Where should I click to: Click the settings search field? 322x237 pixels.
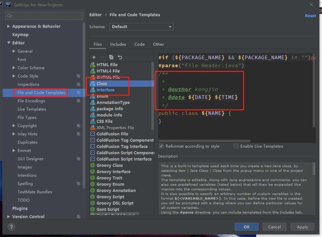click(x=44, y=16)
